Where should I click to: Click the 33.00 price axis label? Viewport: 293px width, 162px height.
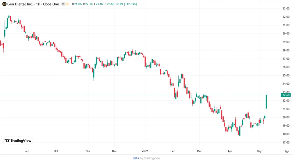click(286, 8)
